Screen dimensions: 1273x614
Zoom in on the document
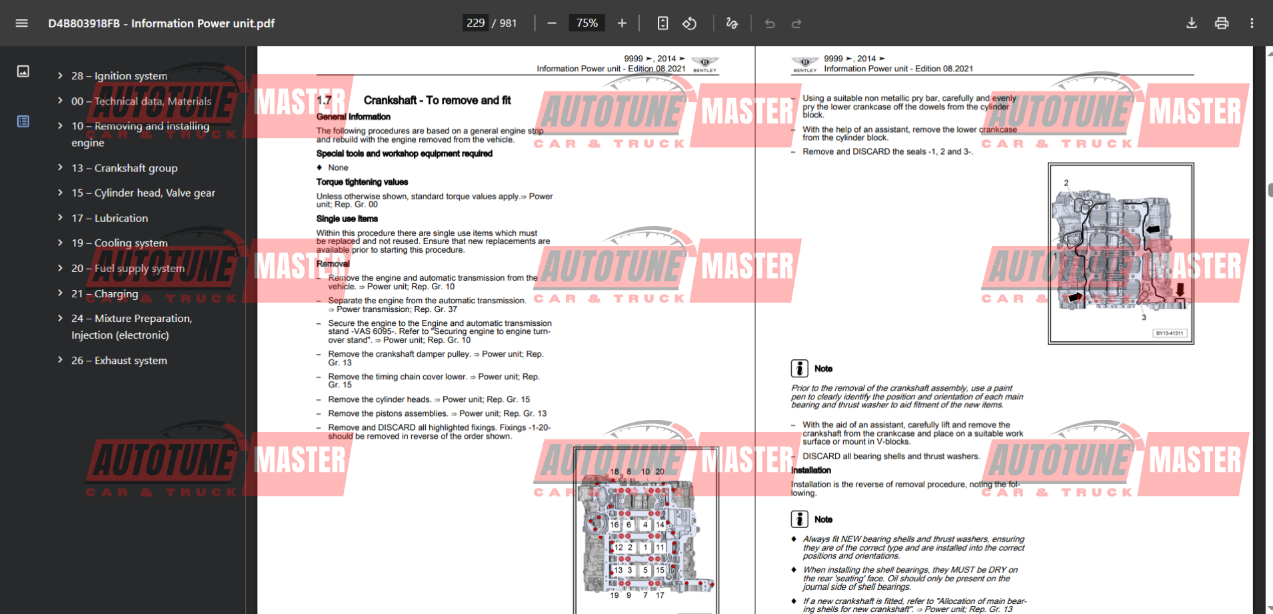[621, 23]
